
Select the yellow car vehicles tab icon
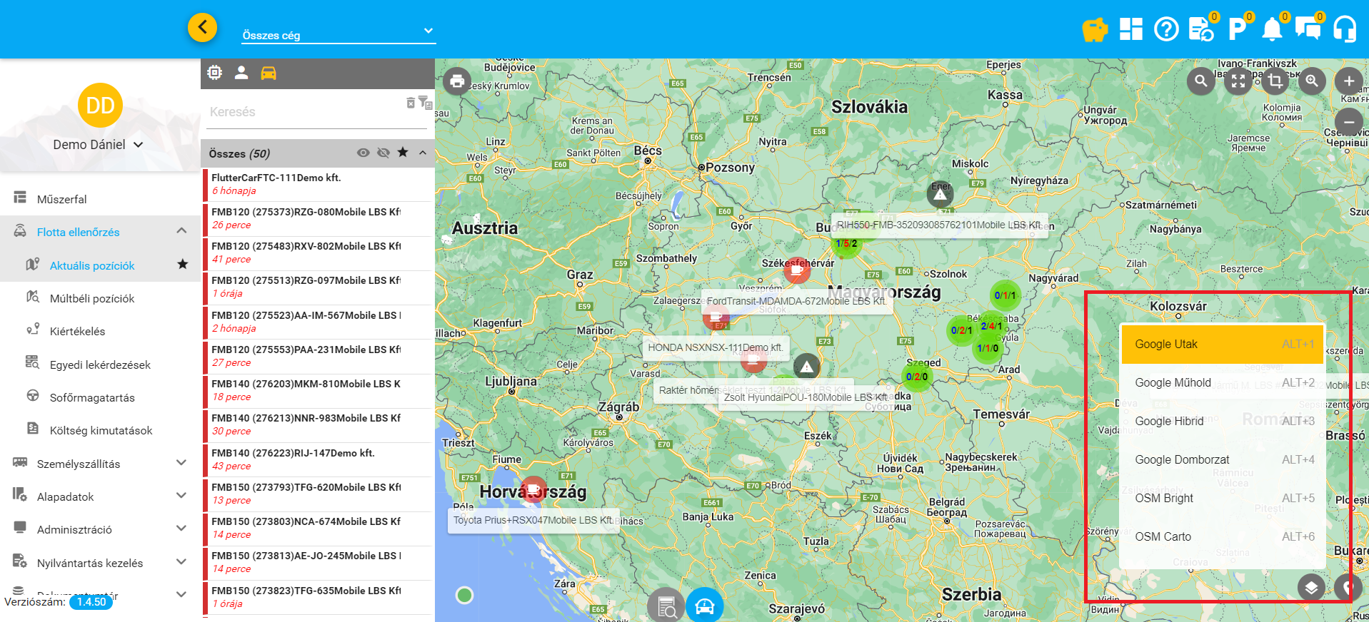269,73
